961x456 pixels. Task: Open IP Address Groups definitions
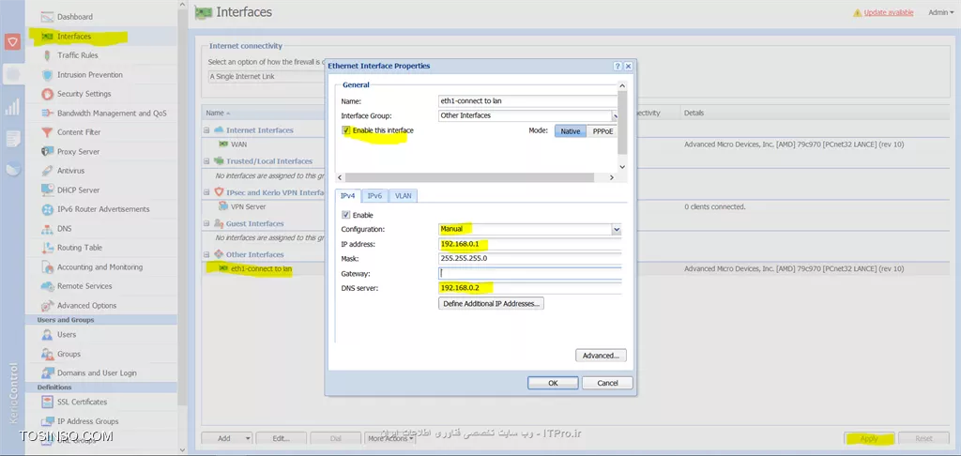click(87, 421)
